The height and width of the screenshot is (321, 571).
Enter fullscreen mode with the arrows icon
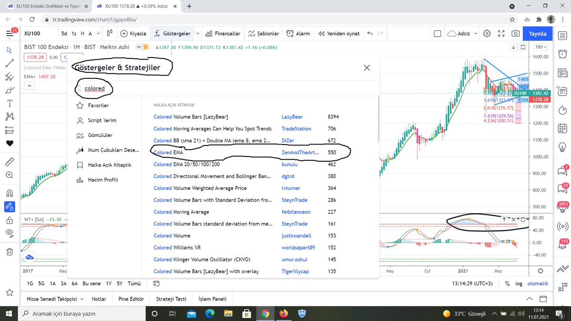[501, 34]
